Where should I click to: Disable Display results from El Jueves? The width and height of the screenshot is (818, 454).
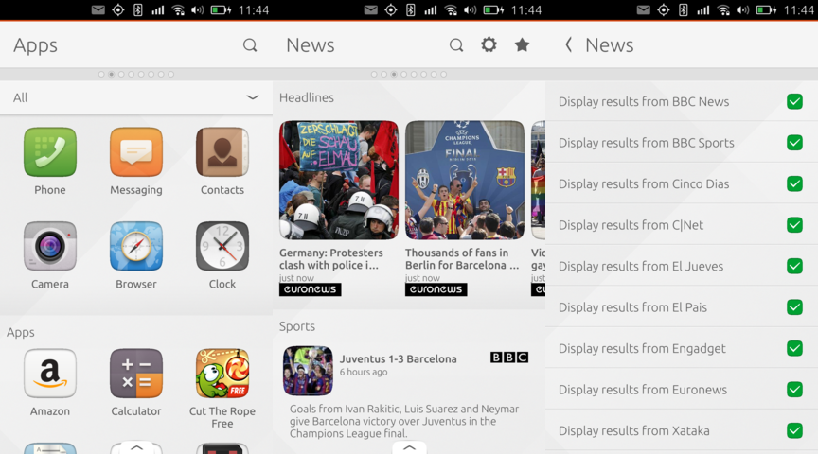coord(794,266)
